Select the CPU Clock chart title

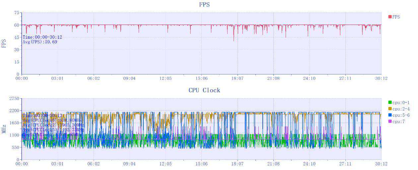pyautogui.click(x=204, y=90)
